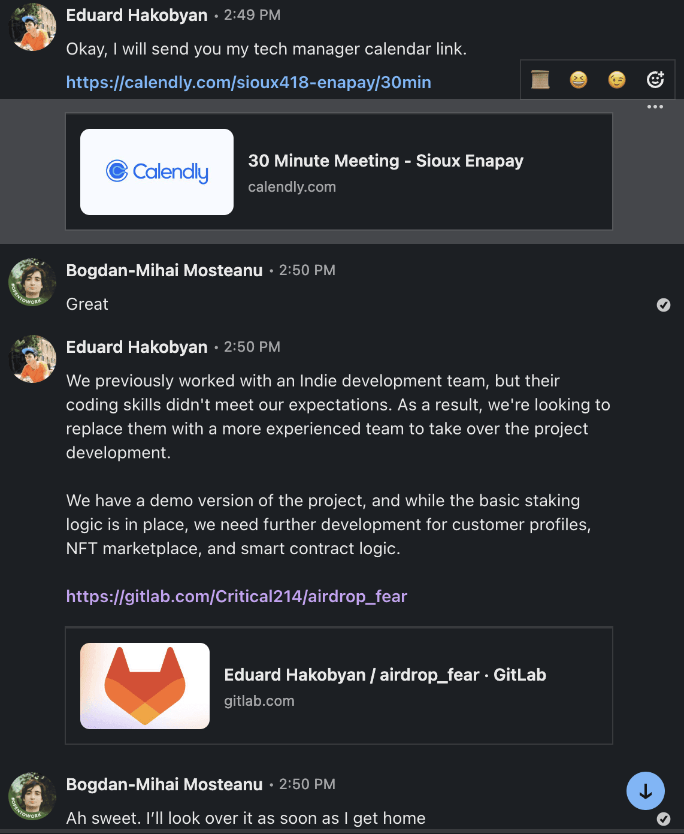This screenshot has width=684, height=834.
Task: Open the 30 Minute Meeting Calendly preview card
Action: (x=339, y=171)
